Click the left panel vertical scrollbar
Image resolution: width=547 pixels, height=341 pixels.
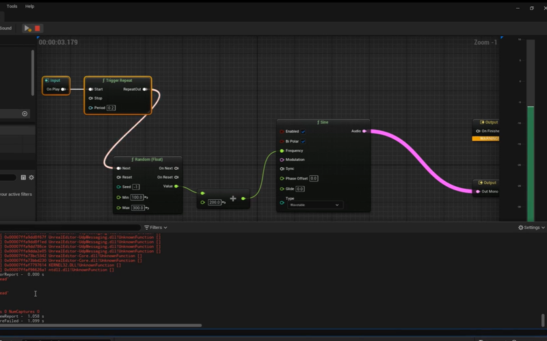33,72
